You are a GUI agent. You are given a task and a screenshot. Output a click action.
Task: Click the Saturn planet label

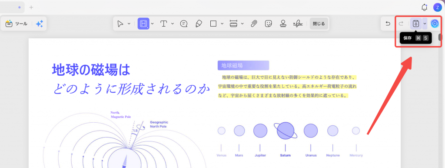[285, 155]
